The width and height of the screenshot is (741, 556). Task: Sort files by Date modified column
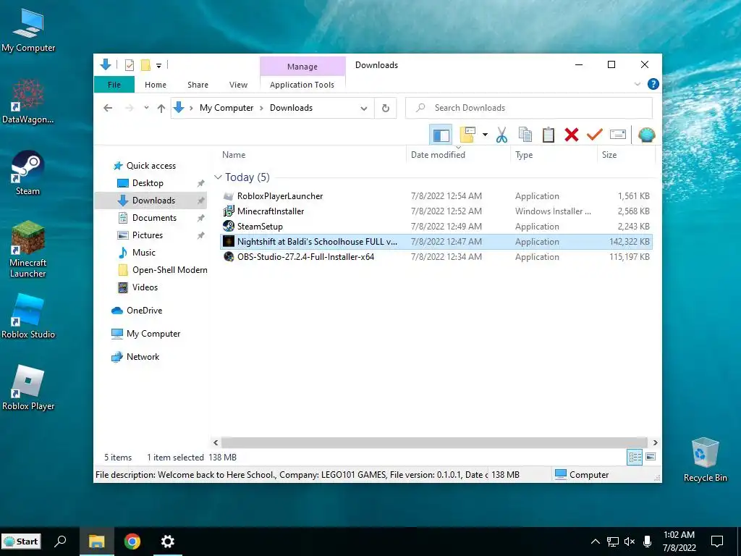[x=458, y=155]
